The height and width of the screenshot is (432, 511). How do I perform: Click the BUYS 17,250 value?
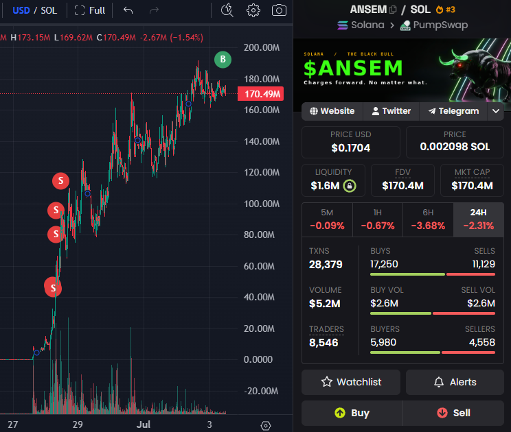click(384, 264)
